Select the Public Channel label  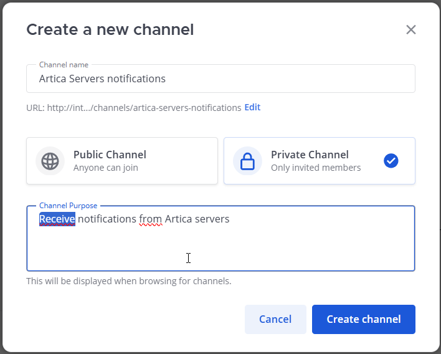click(110, 155)
